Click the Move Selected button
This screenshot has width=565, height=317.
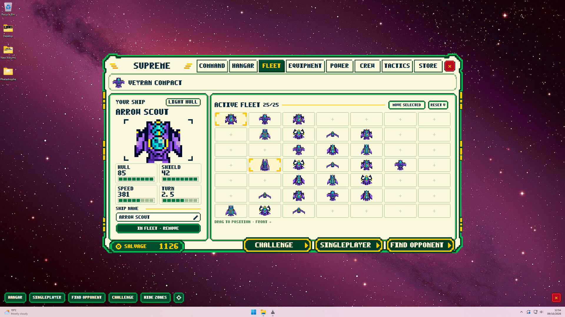(x=406, y=105)
